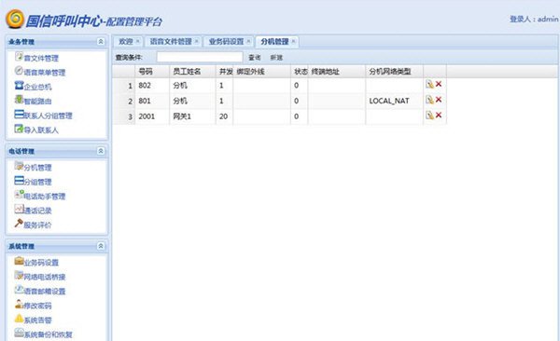560x341 pixels.
Task: Switch to the 业务码设置 tab
Action: pyautogui.click(x=227, y=42)
